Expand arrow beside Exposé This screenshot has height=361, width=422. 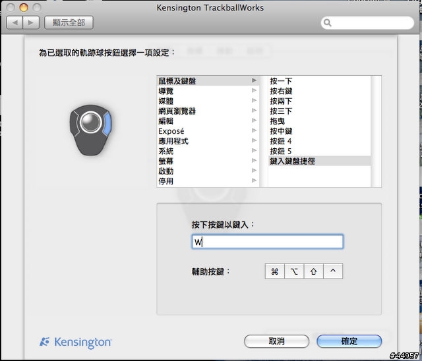[254, 130]
